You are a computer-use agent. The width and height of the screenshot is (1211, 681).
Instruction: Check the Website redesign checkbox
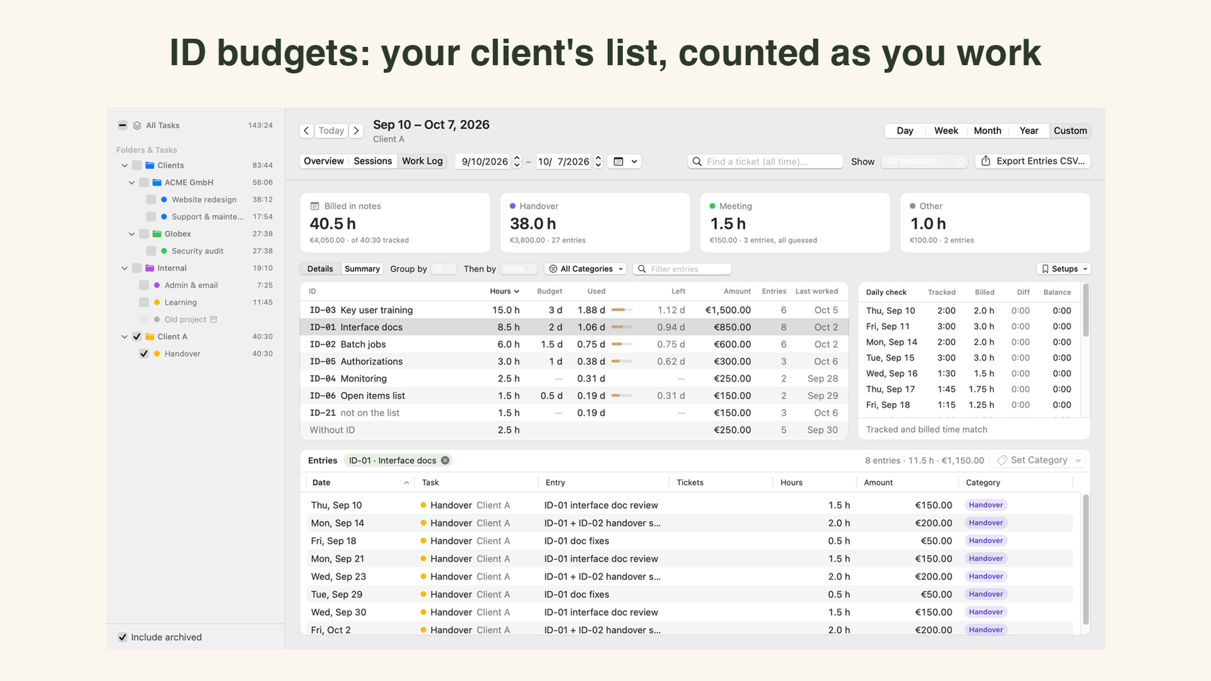[x=151, y=200]
